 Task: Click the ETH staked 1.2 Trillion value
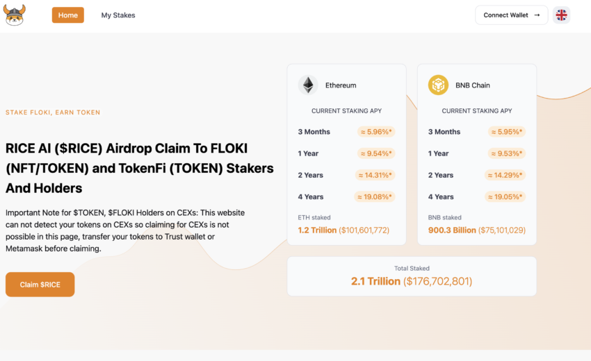tap(343, 230)
